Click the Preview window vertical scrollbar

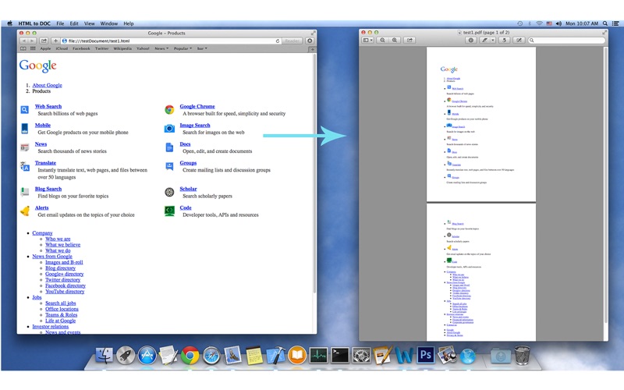[606, 185]
